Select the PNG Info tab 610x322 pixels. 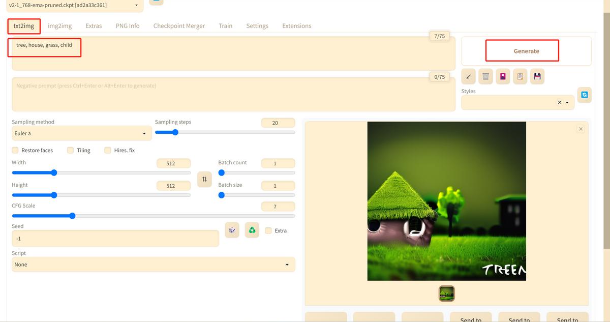(128, 26)
